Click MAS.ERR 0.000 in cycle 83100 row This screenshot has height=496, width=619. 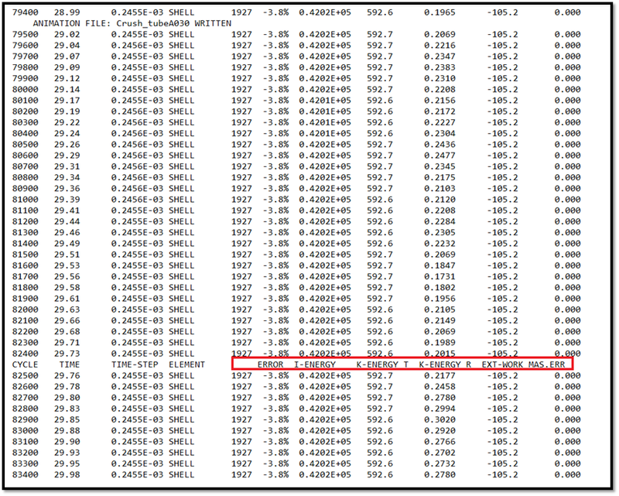(567, 442)
